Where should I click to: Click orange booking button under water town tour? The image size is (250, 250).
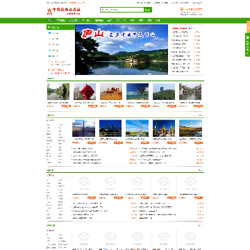pos(198,106)
